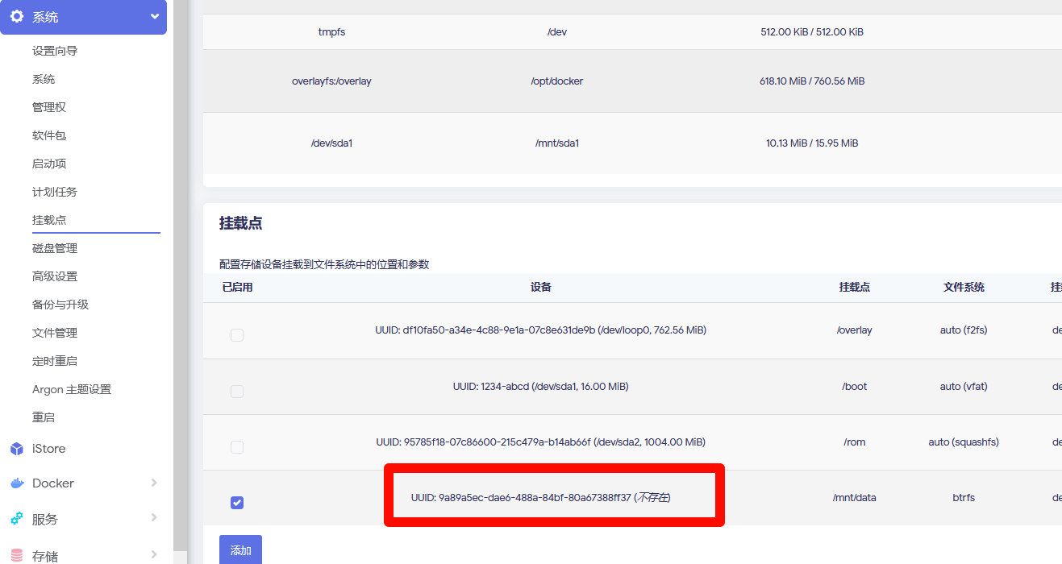Viewport: 1062px width, 564px height.
Task: Click auto (squashfs) filesystem cell
Action: tap(964, 442)
